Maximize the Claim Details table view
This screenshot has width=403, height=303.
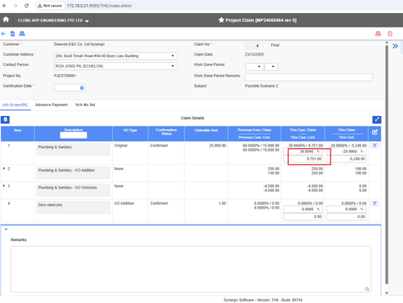point(376,119)
